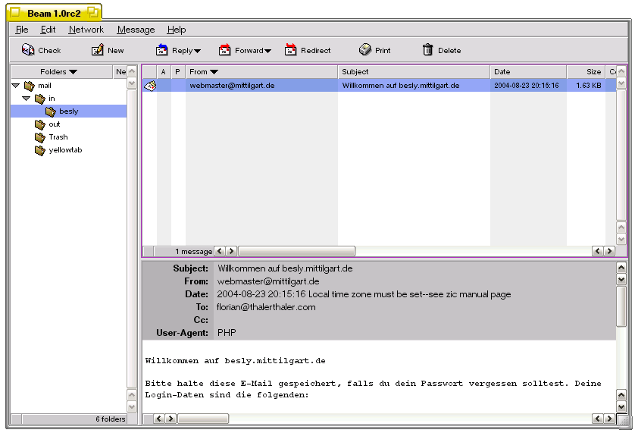Click the Forward toolbar icon
635x433 pixels.
coord(225,50)
